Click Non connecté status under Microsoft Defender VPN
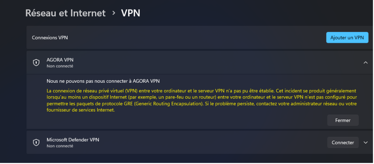 (x=60, y=146)
